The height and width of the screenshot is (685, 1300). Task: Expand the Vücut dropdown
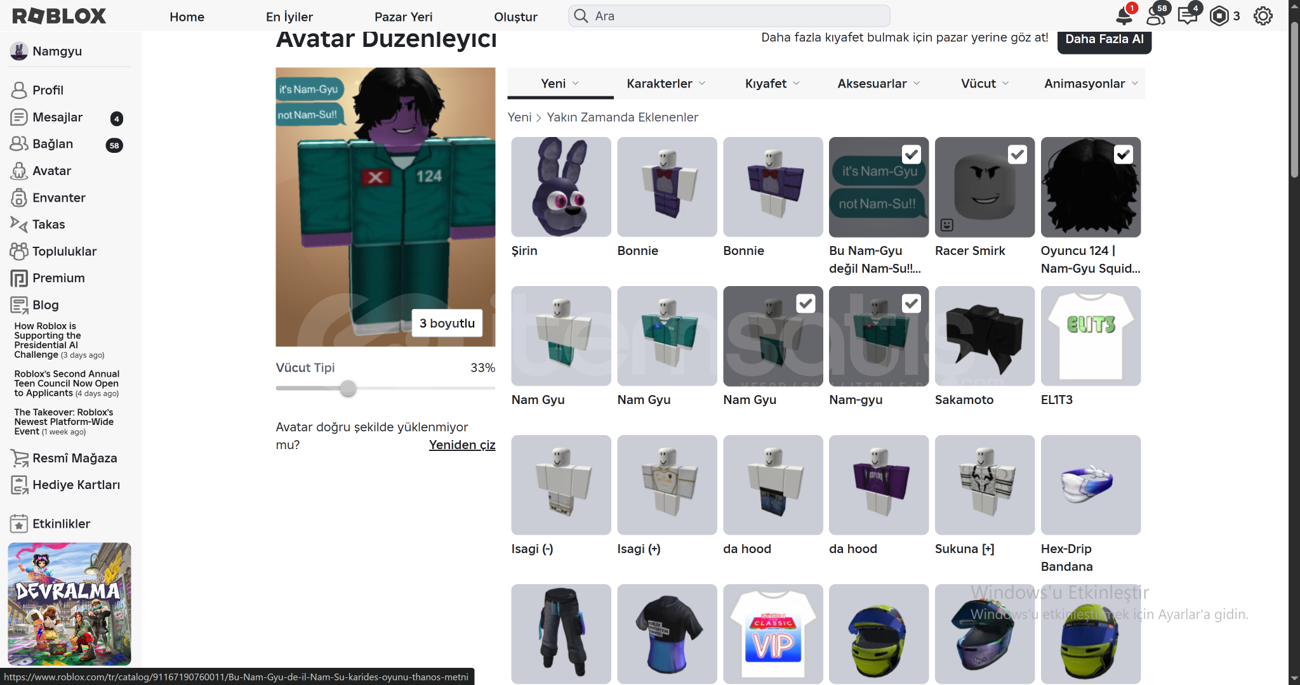(x=985, y=84)
